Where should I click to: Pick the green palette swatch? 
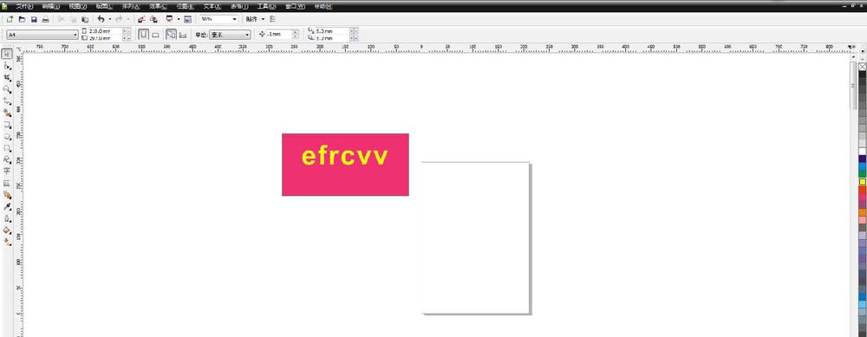(862, 174)
